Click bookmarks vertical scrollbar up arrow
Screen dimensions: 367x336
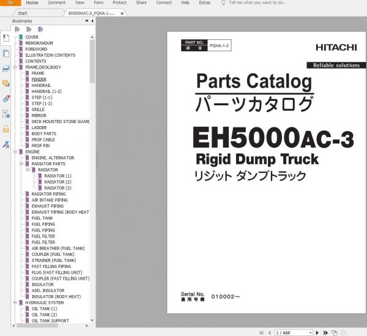point(92,37)
